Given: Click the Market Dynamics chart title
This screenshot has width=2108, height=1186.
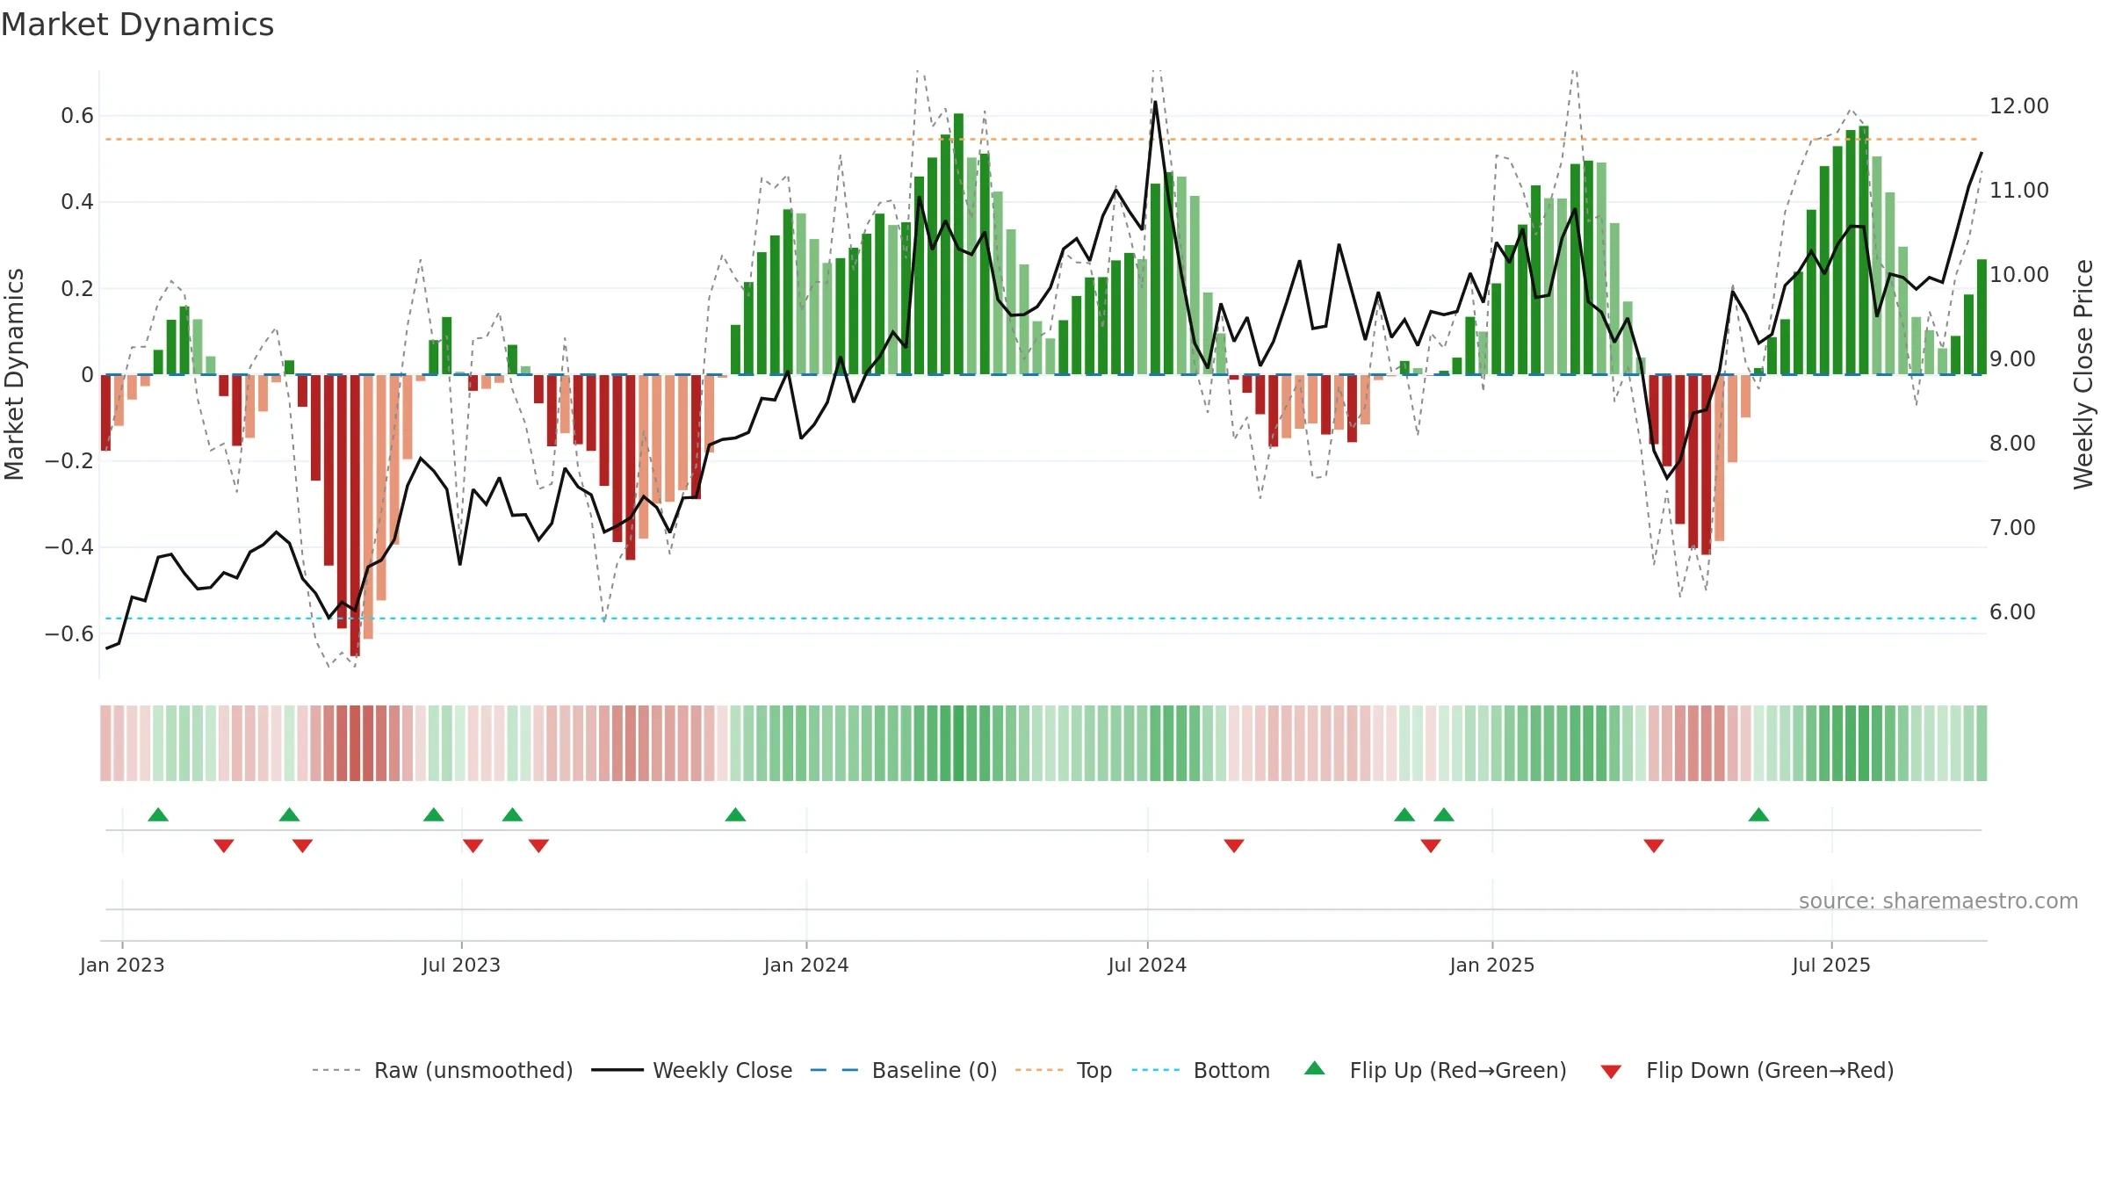Looking at the screenshot, I should tap(137, 25).
